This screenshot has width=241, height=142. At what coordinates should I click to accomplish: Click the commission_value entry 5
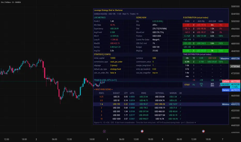coord(153,62)
